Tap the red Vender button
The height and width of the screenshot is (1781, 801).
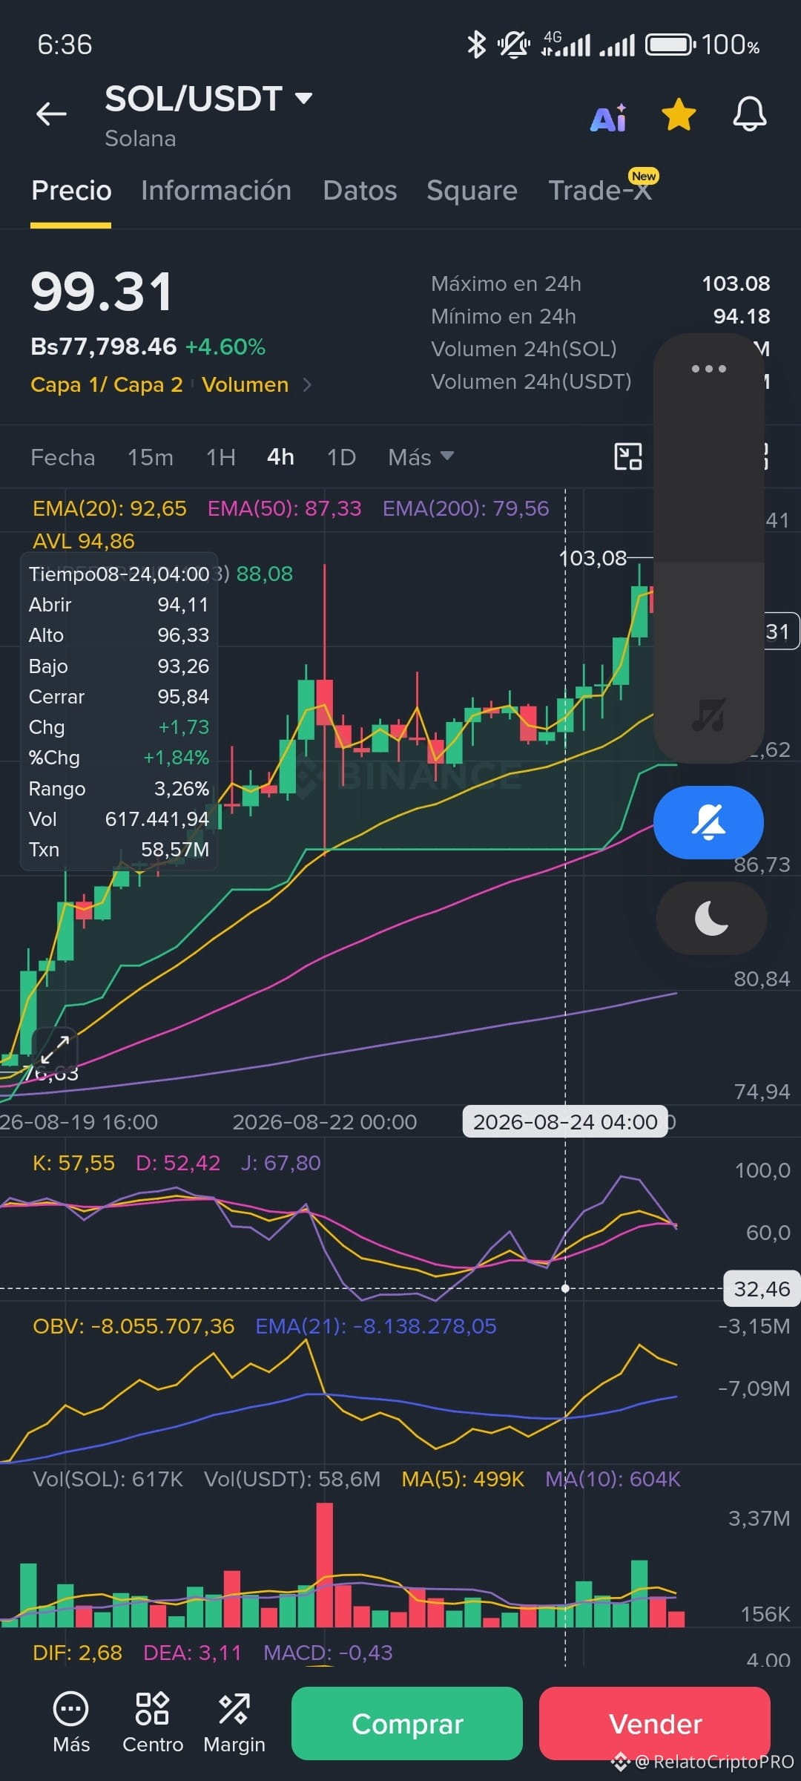655,1723
